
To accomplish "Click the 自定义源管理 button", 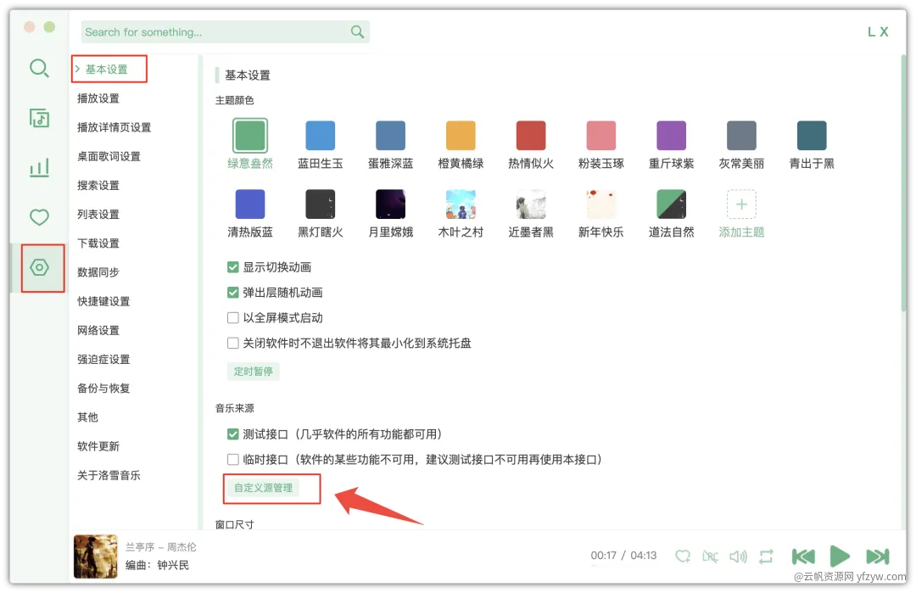I will point(263,488).
